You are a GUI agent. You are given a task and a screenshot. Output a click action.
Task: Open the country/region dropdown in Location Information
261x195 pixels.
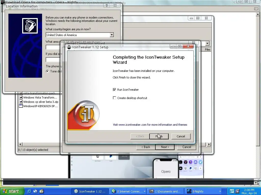click(112, 35)
